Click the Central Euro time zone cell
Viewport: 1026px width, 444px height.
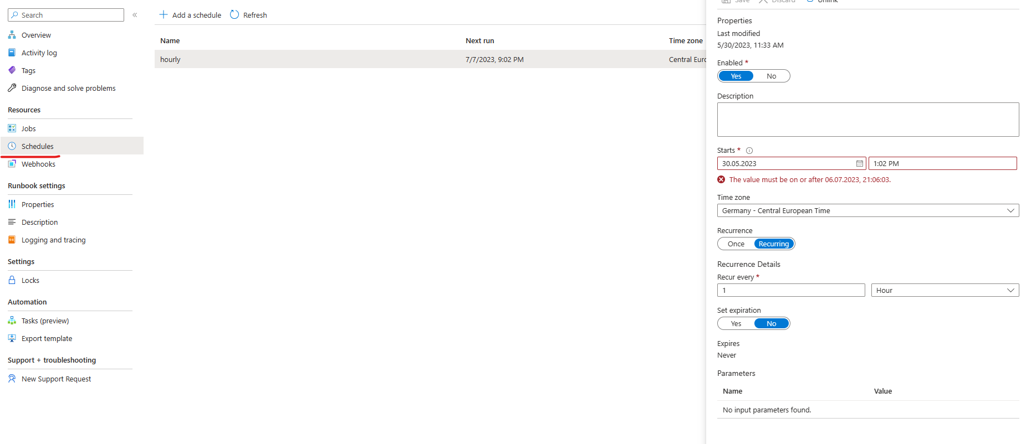(x=687, y=59)
